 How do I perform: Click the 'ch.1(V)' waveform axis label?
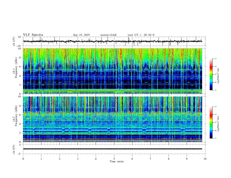point(14,41)
